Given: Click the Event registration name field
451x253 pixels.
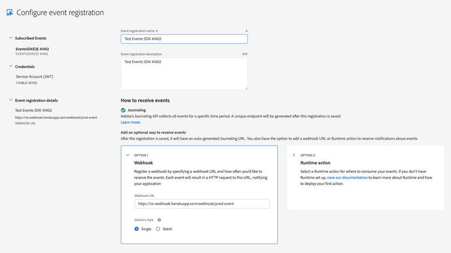Looking at the screenshot, I should point(184,39).
